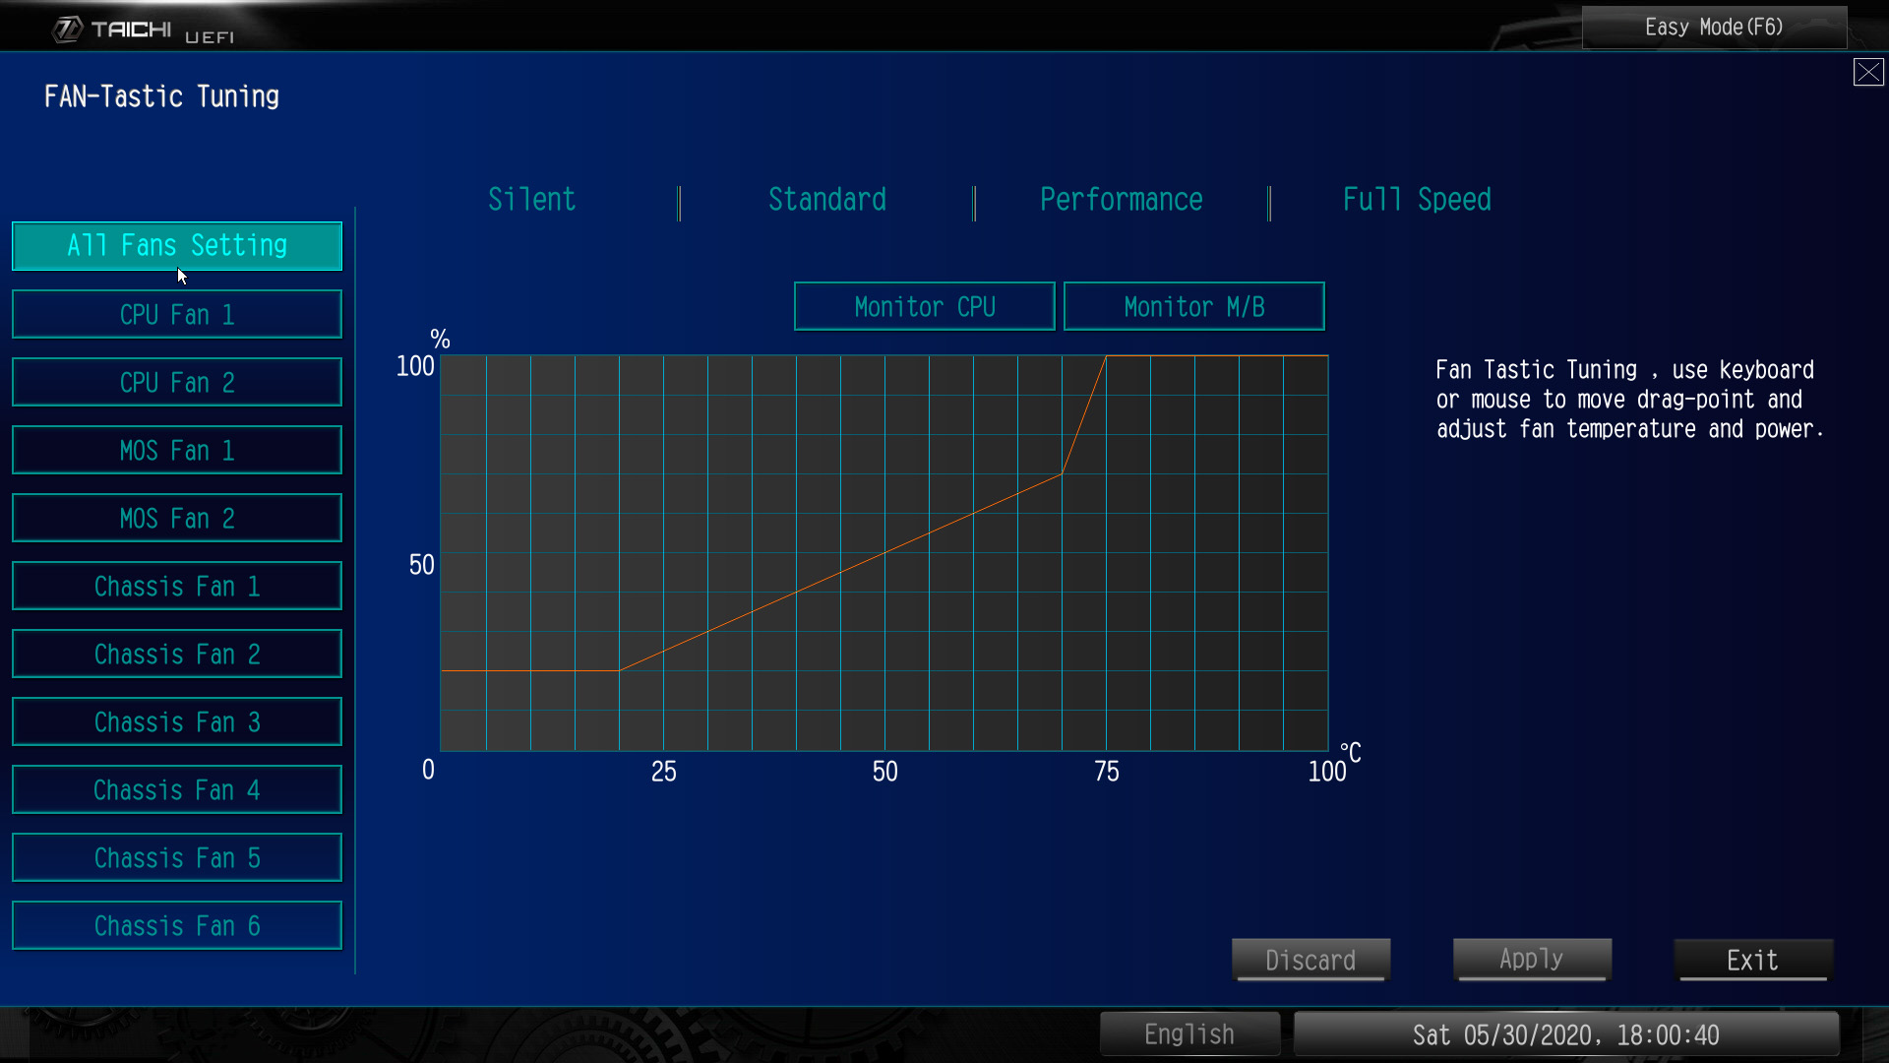Image resolution: width=1889 pixels, height=1063 pixels.
Task: Open Chassis Fan 1 settings
Action: tap(176, 586)
